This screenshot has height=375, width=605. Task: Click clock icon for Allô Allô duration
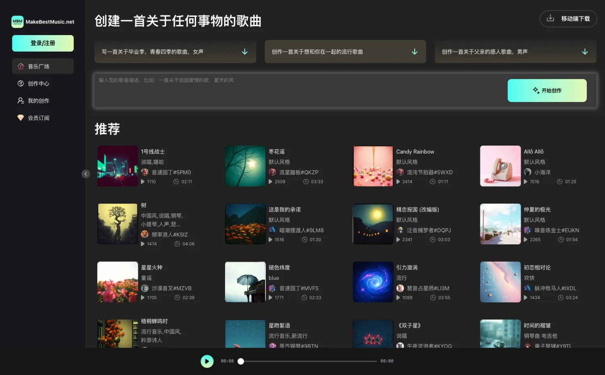[560, 182]
